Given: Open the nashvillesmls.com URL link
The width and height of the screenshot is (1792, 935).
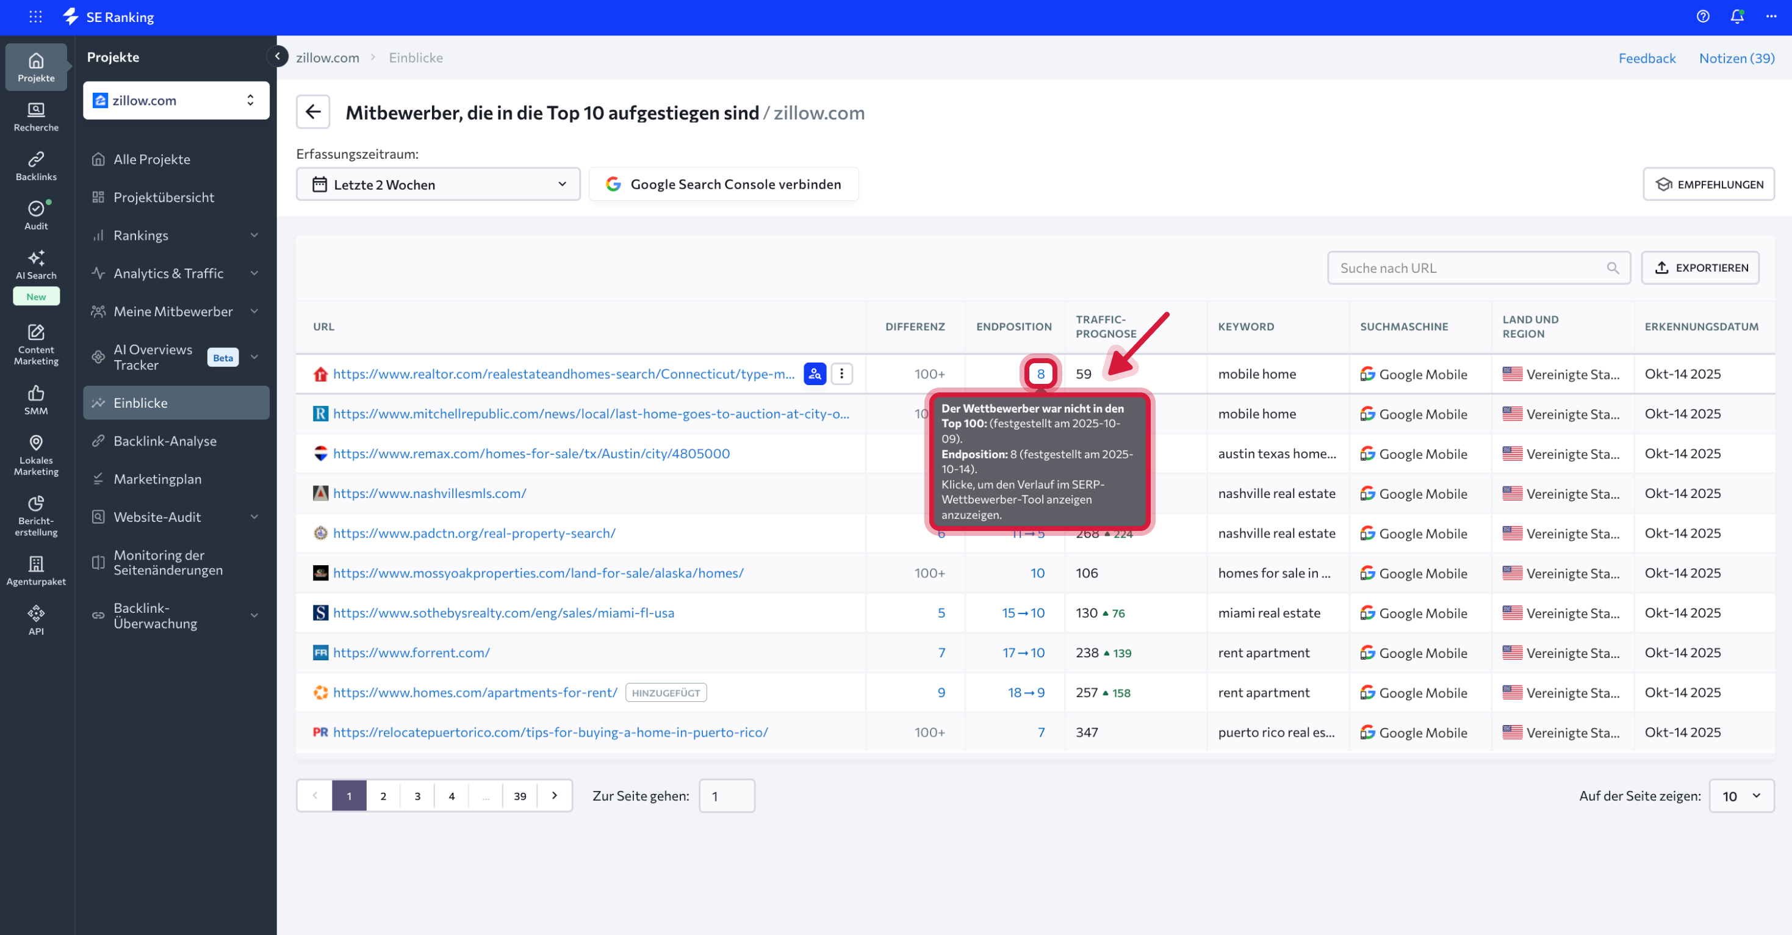Looking at the screenshot, I should [429, 493].
